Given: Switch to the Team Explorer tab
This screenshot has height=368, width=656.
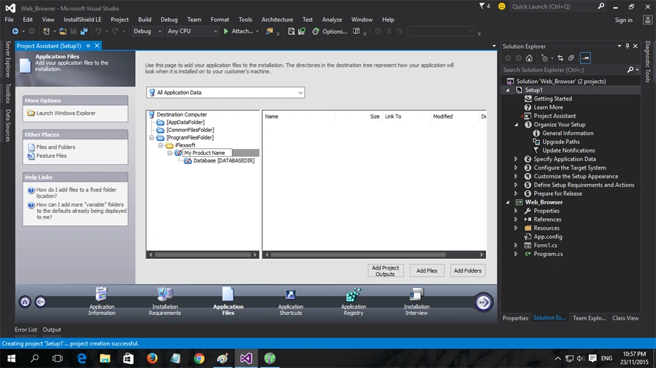Looking at the screenshot, I should click(589, 318).
